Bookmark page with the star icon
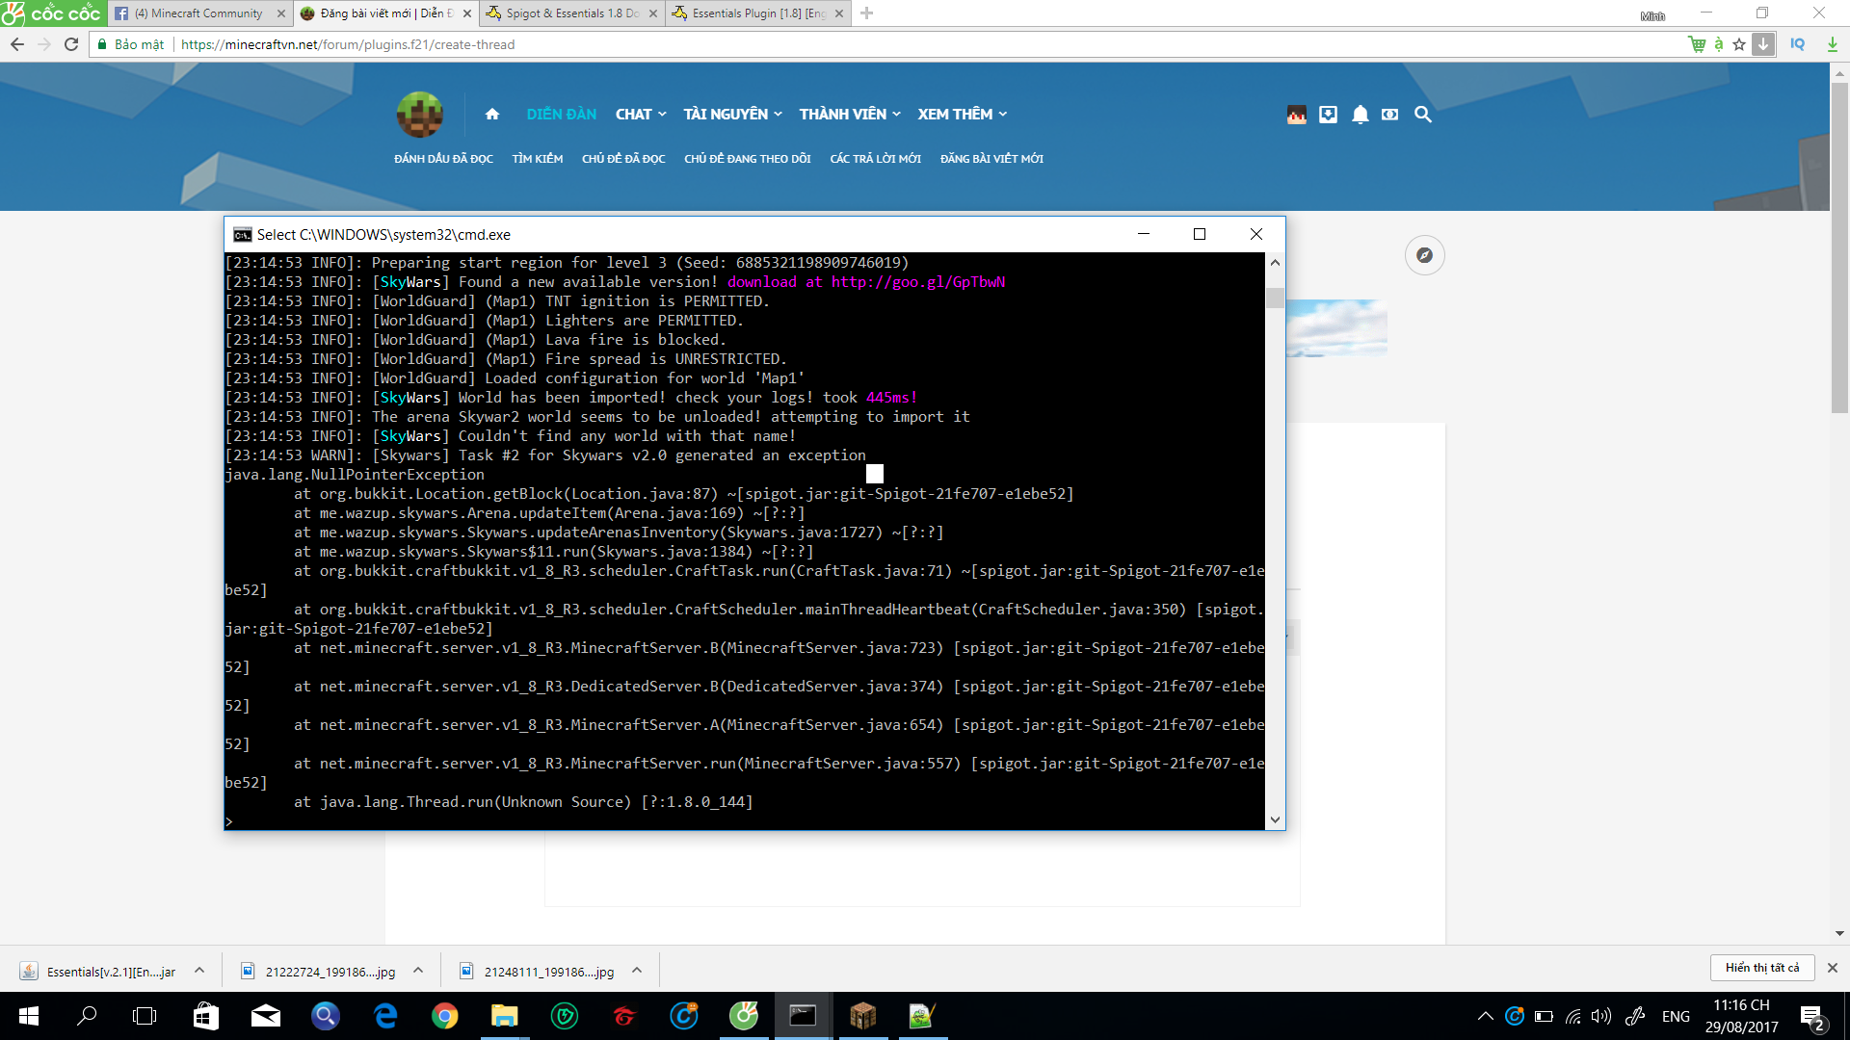Viewport: 1850px width, 1040px height. 1738,44
